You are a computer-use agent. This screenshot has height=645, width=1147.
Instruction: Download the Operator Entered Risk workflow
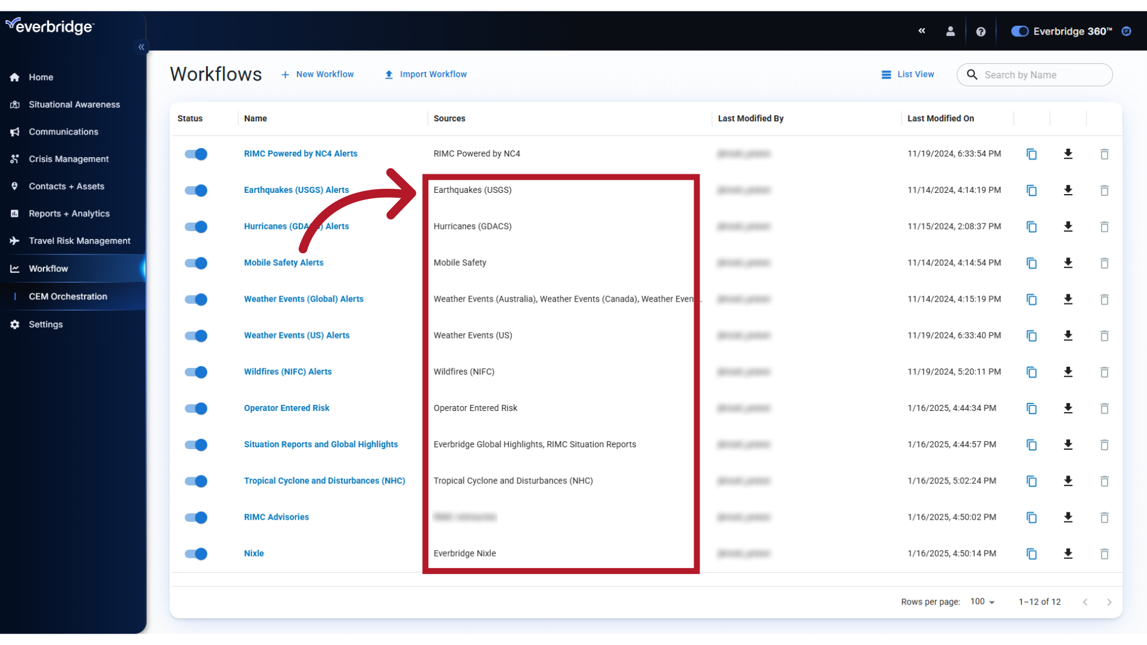(x=1068, y=408)
